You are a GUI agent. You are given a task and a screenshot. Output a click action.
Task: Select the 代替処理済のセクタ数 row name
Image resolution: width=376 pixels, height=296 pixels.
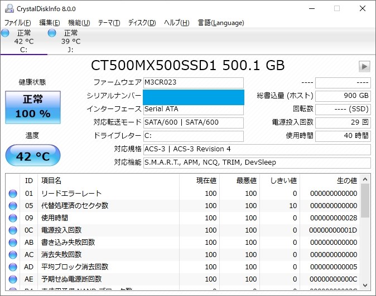point(75,206)
